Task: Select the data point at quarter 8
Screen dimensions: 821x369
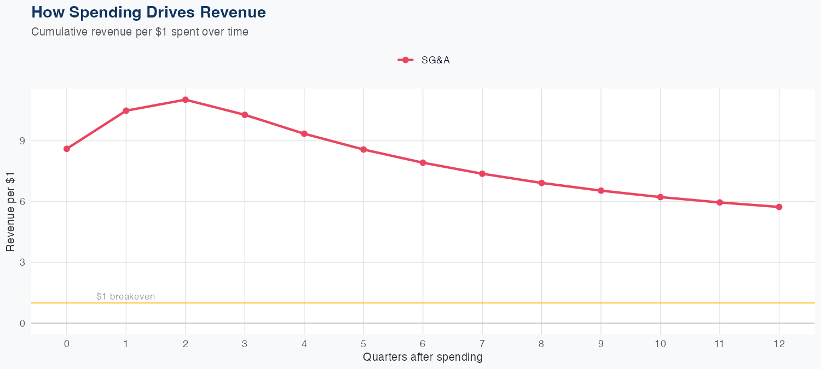Action: tap(541, 183)
